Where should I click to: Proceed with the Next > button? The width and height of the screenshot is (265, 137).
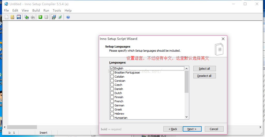click(x=192, y=129)
